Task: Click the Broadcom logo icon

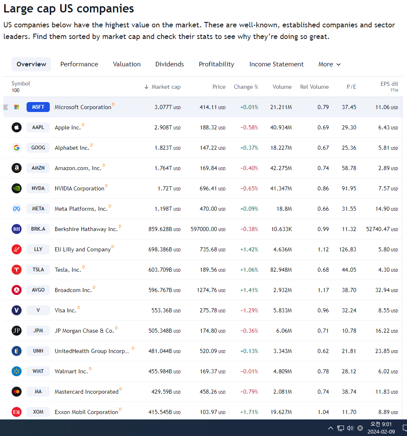Action: [17, 290]
